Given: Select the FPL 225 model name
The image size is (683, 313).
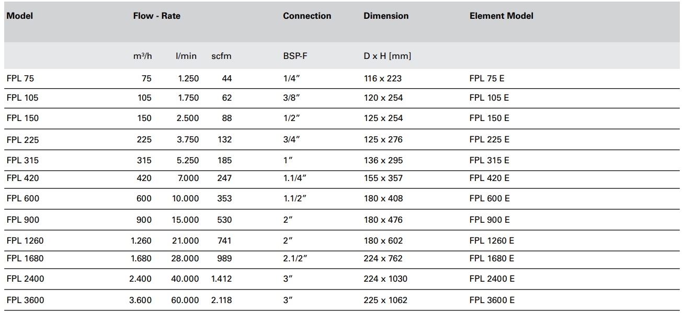Looking at the screenshot, I should [x=22, y=140].
